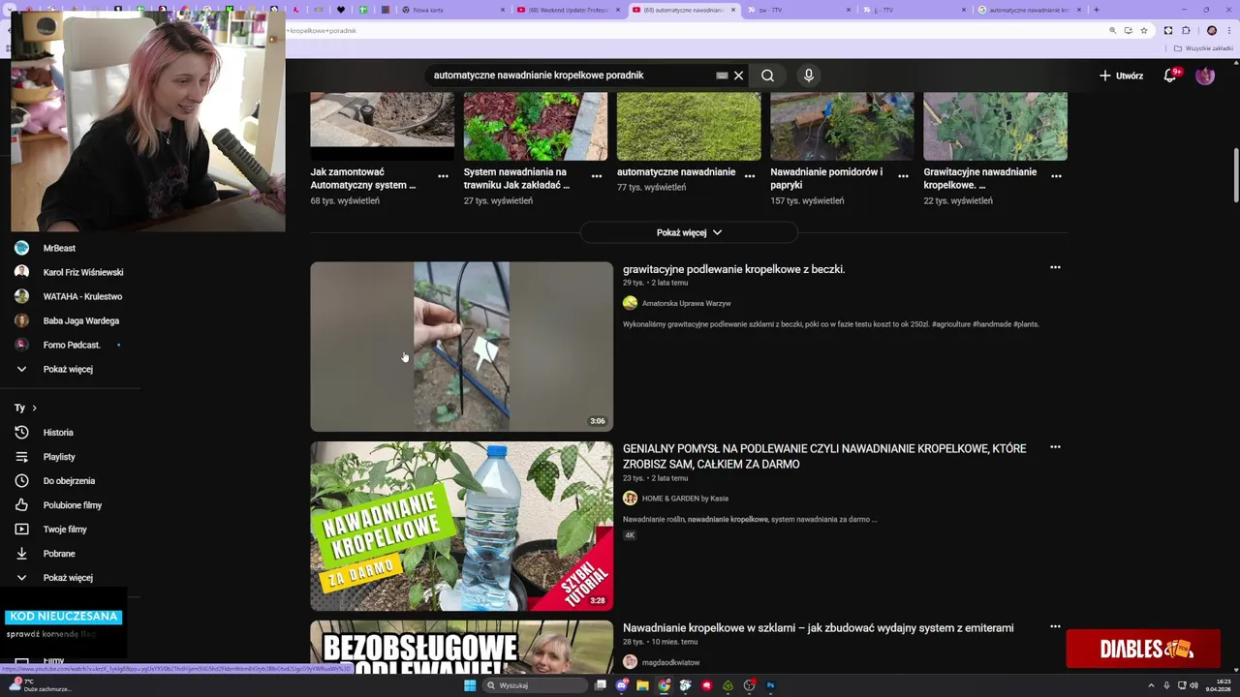Show hidden system tray icons
The width and height of the screenshot is (1240, 697).
pyautogui.click(x=1151, y=685)
